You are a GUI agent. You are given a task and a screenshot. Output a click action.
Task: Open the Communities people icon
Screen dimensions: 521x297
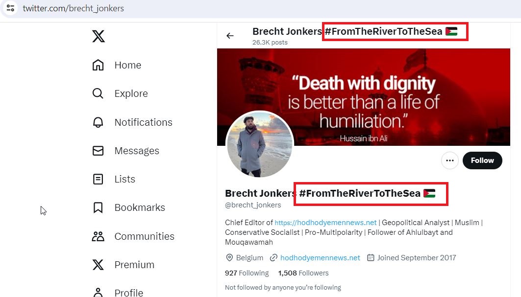coord(98,236)
